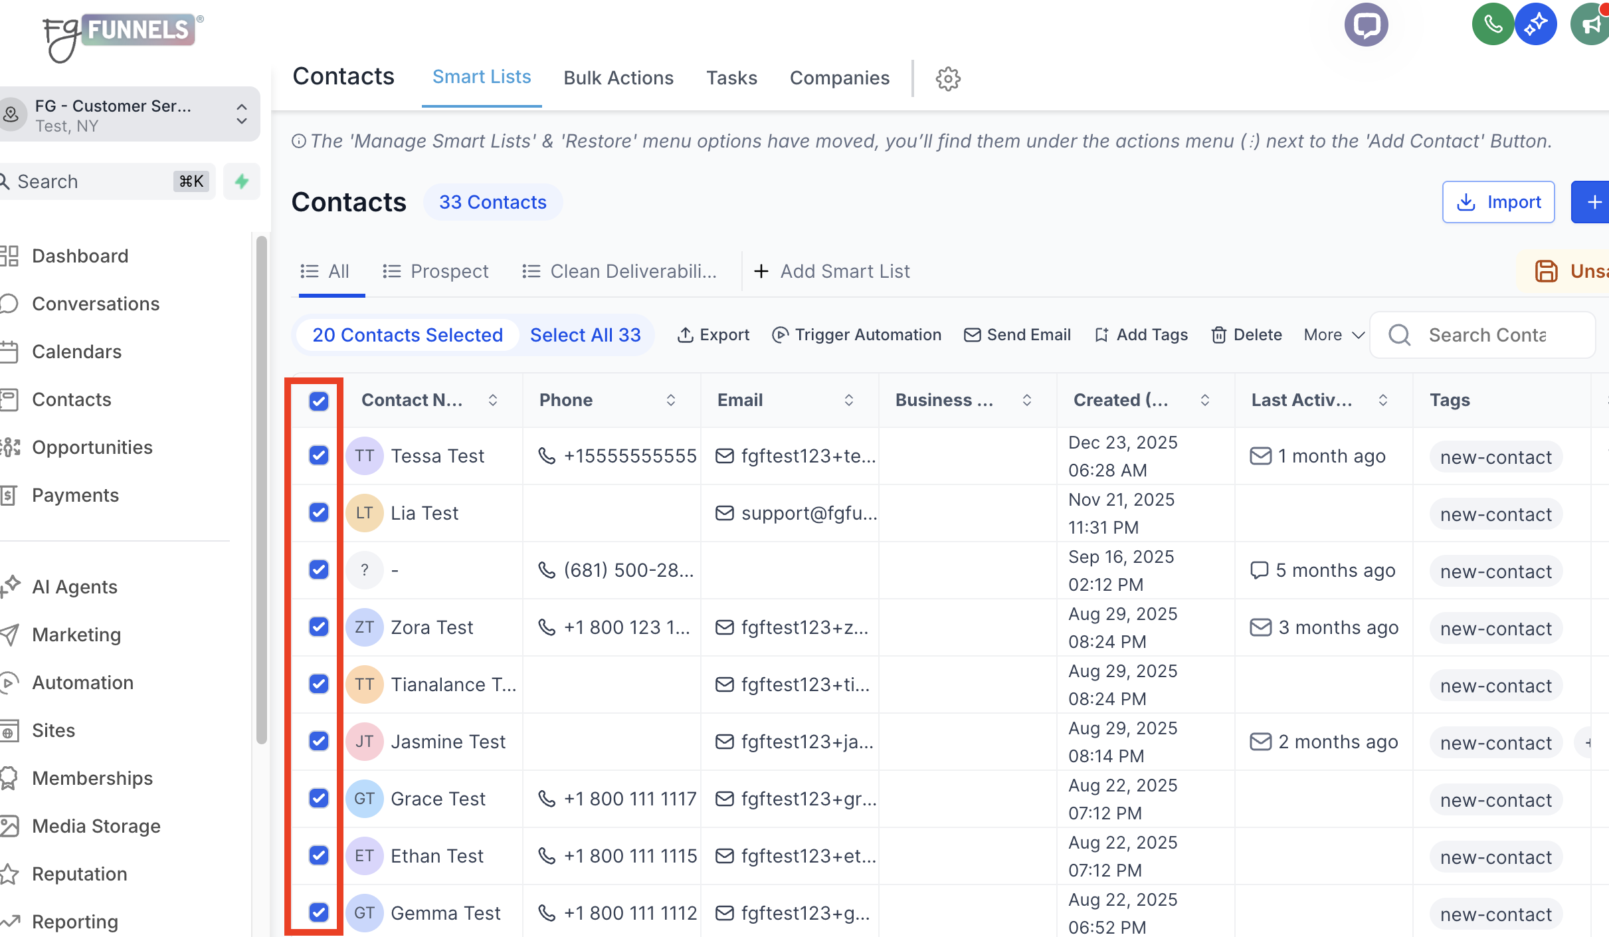Click the purple chat bubble icon
This screenshot has height=937, width=1609.
[1366, 25]
